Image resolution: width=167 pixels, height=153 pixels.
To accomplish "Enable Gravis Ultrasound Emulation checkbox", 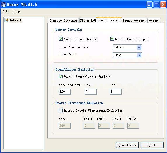I will point(61,110).
